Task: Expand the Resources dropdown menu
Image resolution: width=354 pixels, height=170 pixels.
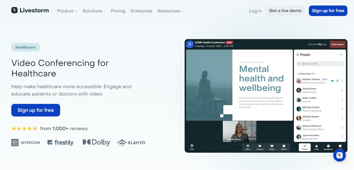Action: (170, 11)
